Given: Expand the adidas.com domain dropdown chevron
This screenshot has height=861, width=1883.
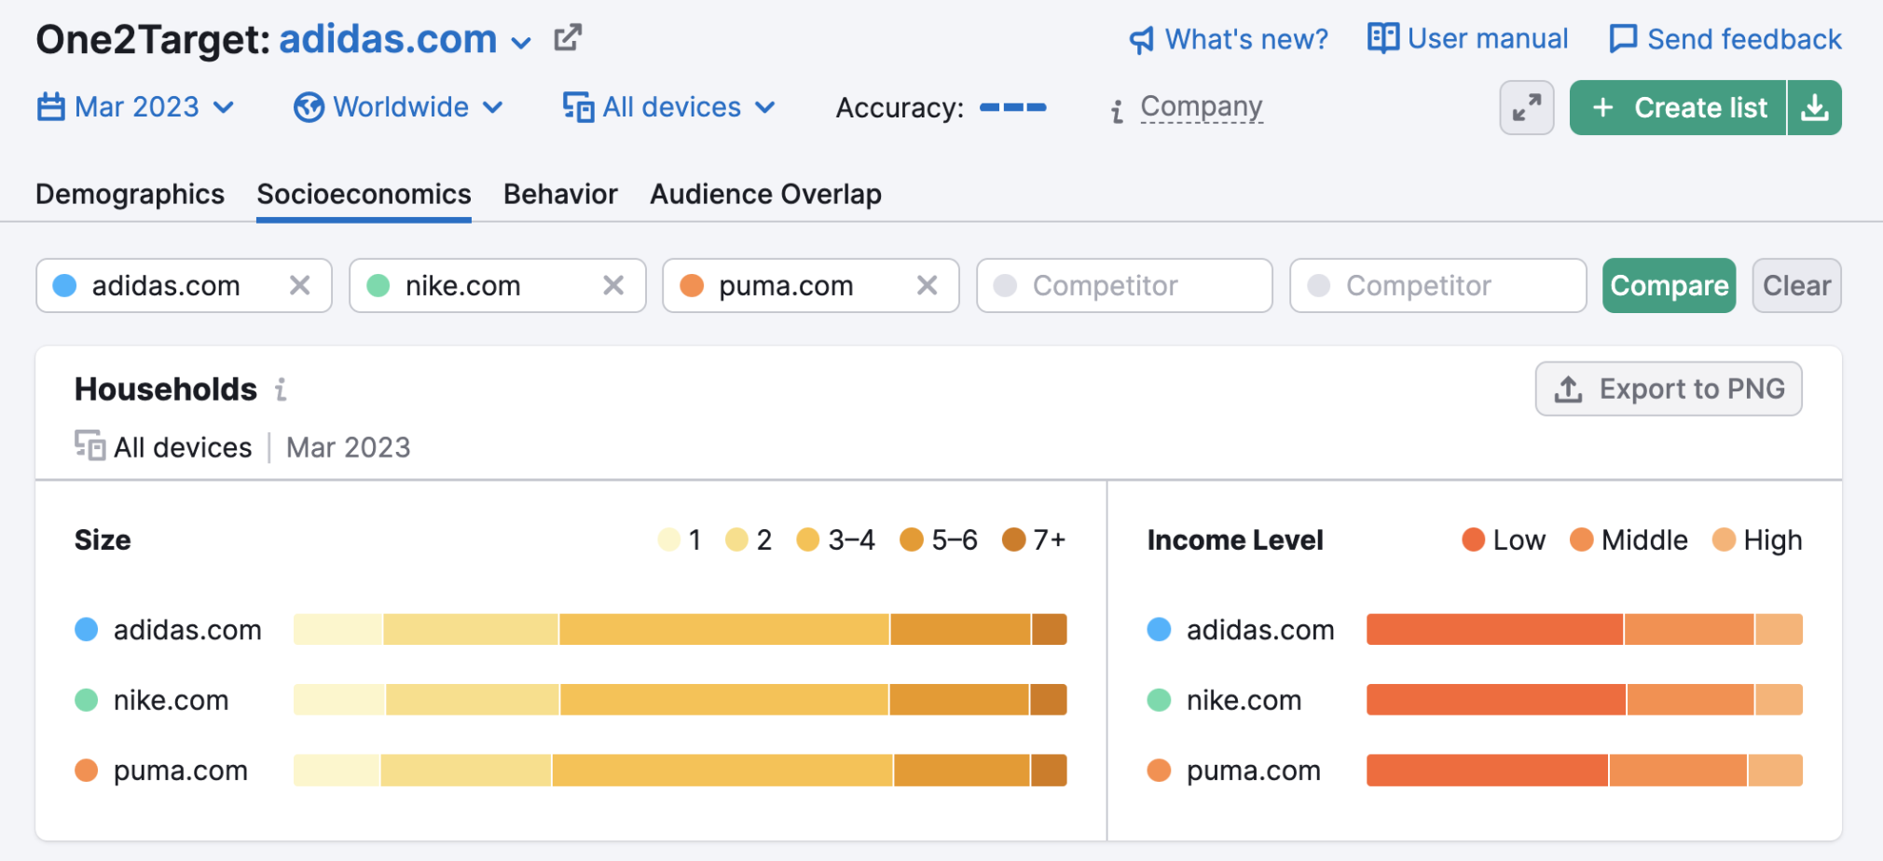Looking at the screenshot, I should pos(521,42).
